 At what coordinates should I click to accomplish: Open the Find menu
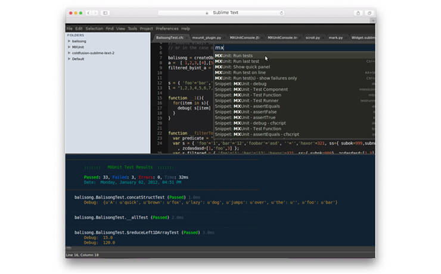(110, 29)
